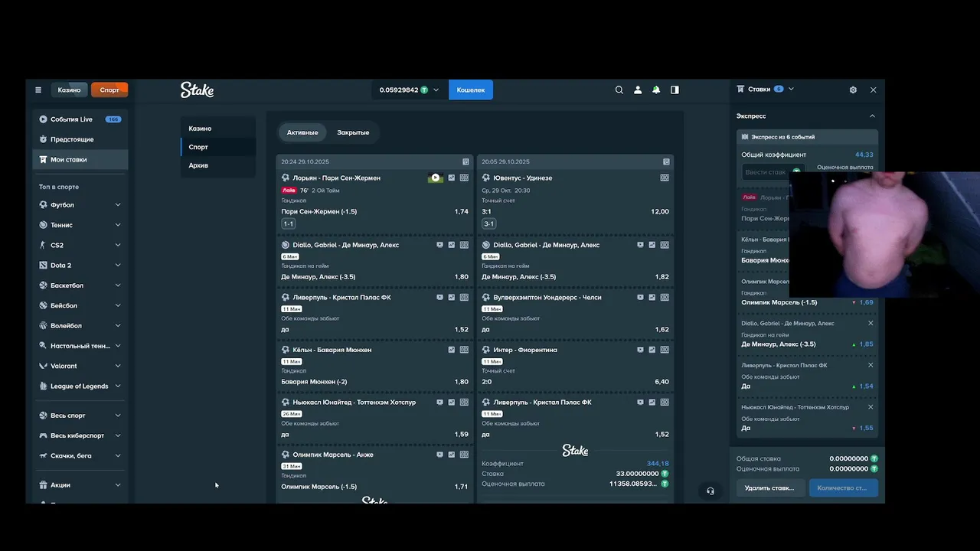Open Предстоящие in the sidebar
This screenshot has width=980, height=551.
tap(80, 139)
